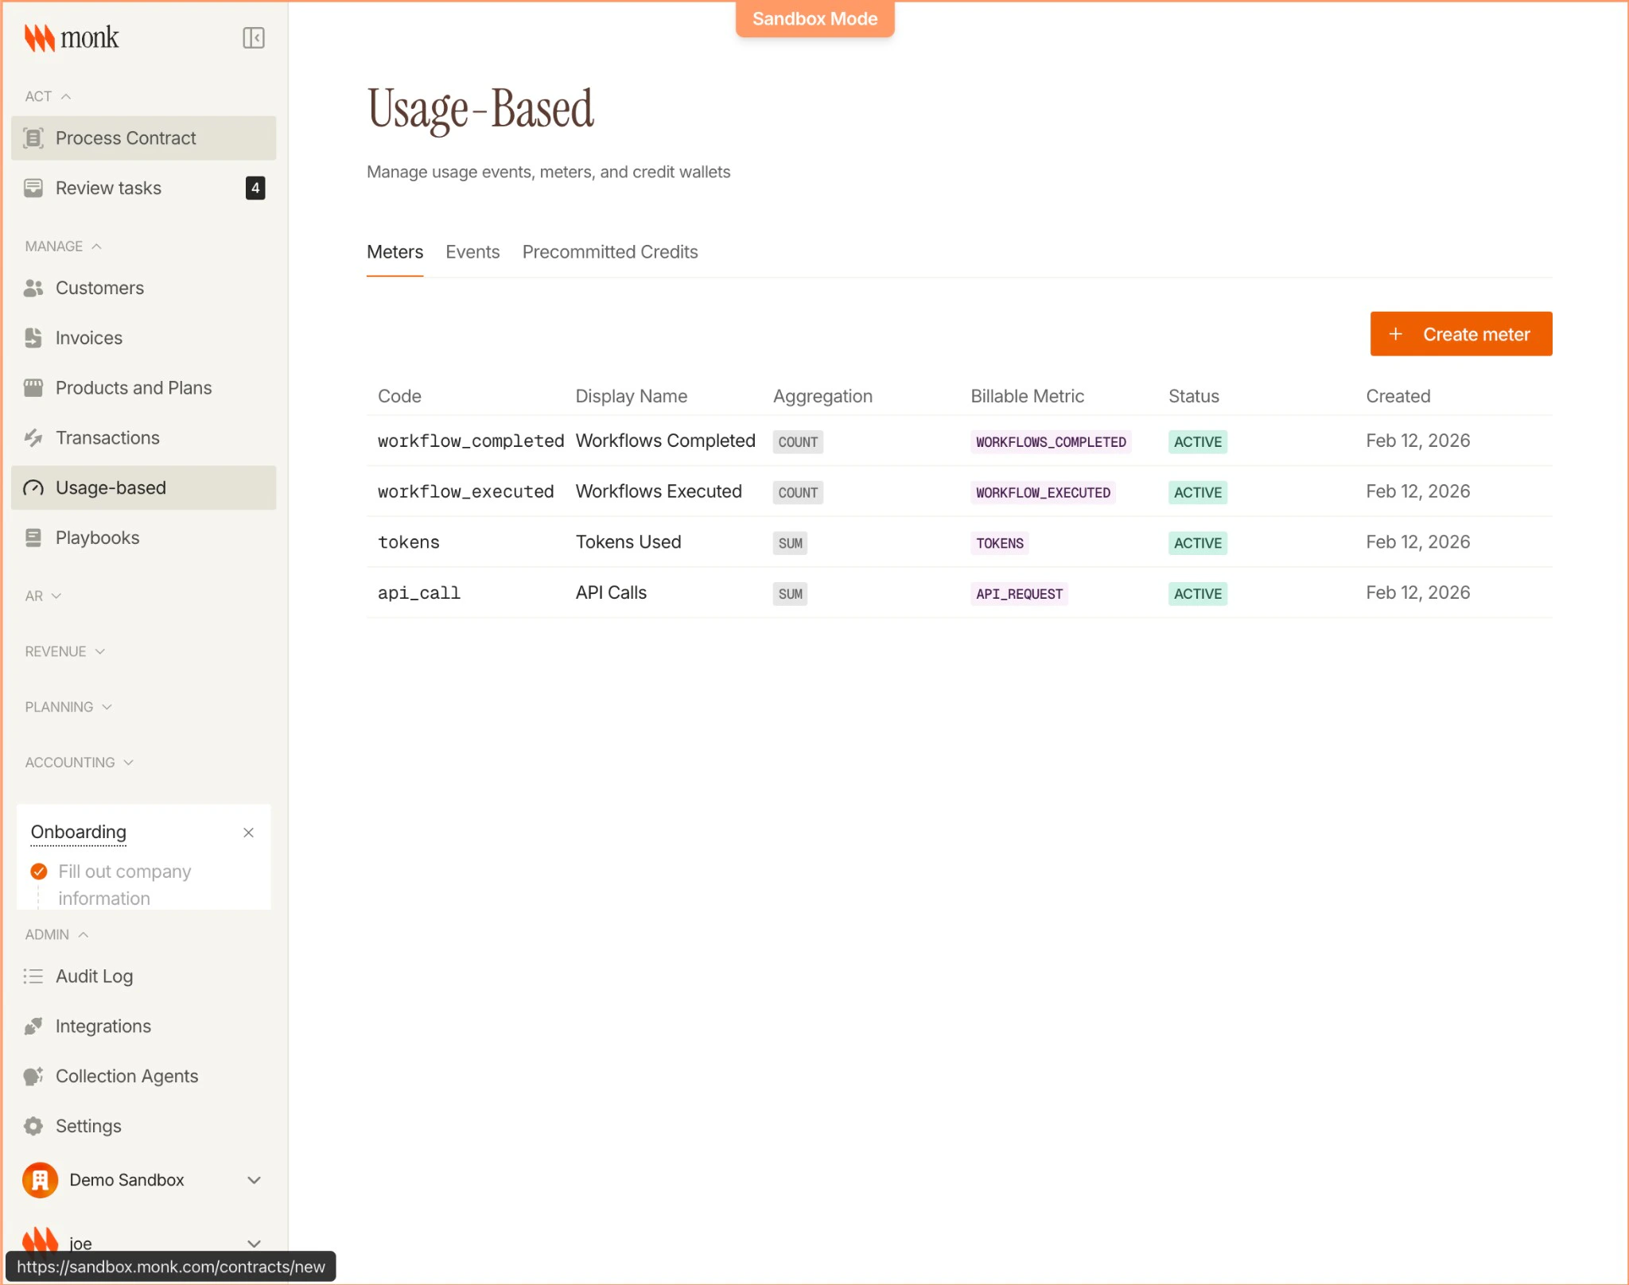View Collection Agents

[126, 1076]
